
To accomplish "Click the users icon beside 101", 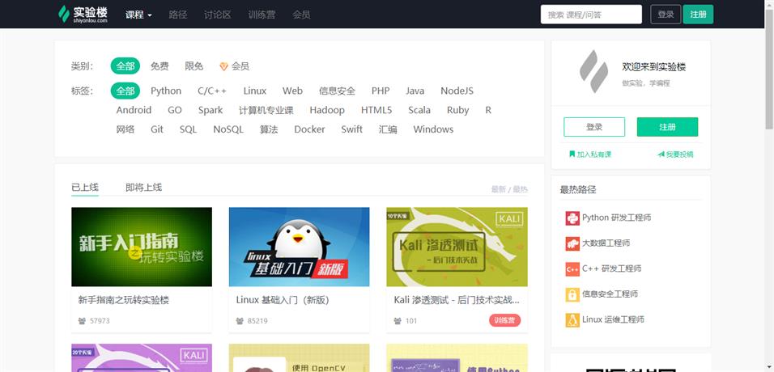I will [x=398, y=321].
